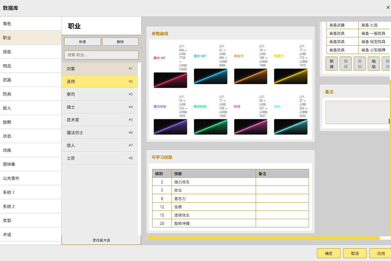The height and width of the screenshot is (261, 391).
Task: Open the 最大 HP parameter curve
Action: tap(170, 80)
